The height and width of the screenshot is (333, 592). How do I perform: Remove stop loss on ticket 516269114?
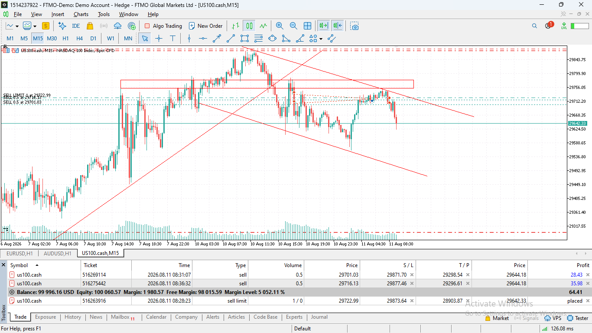pyautogui.click(x=412, y=275)
